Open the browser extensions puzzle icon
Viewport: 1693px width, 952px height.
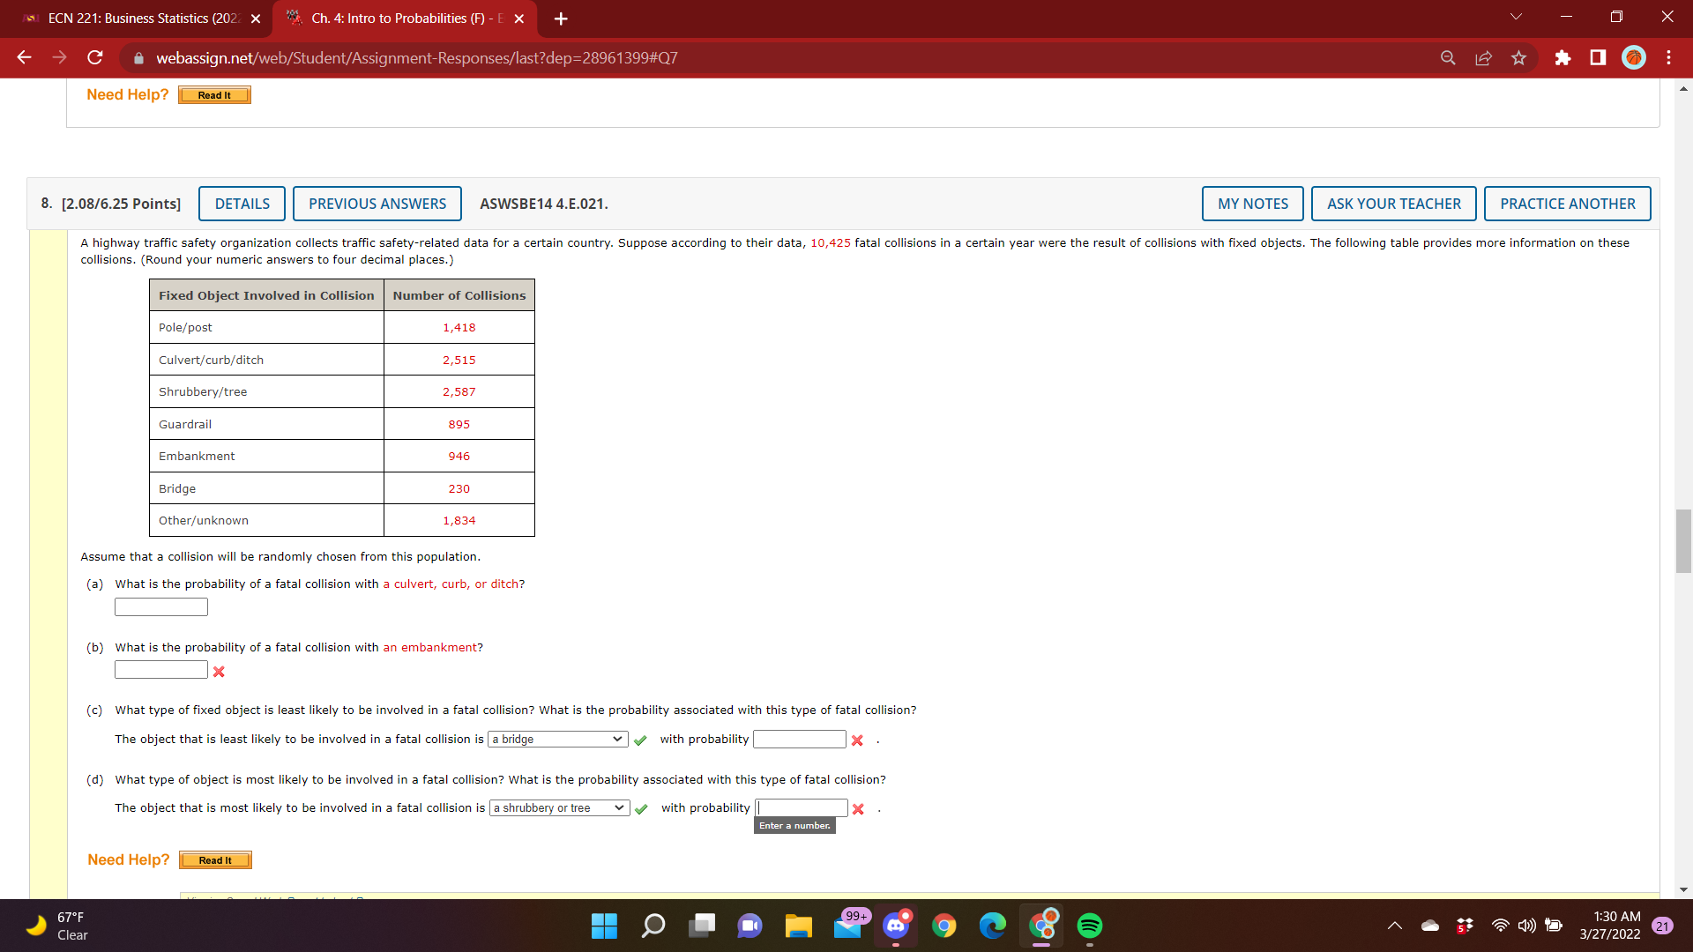(1562, 57)
